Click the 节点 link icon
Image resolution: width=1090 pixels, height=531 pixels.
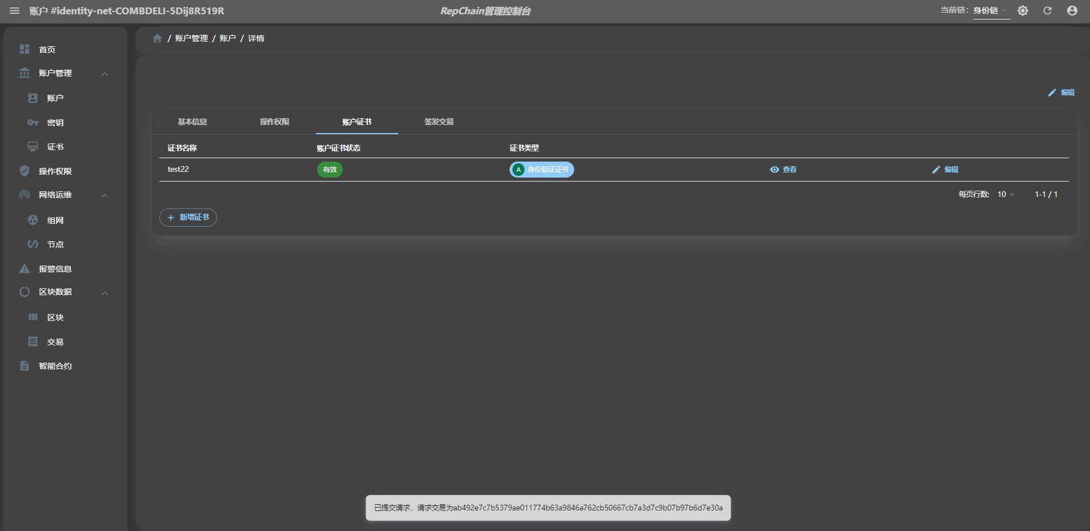33,244
